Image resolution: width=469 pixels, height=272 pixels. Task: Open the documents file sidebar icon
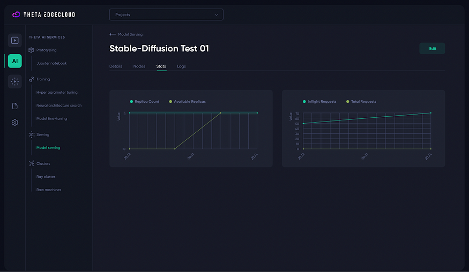14,106
